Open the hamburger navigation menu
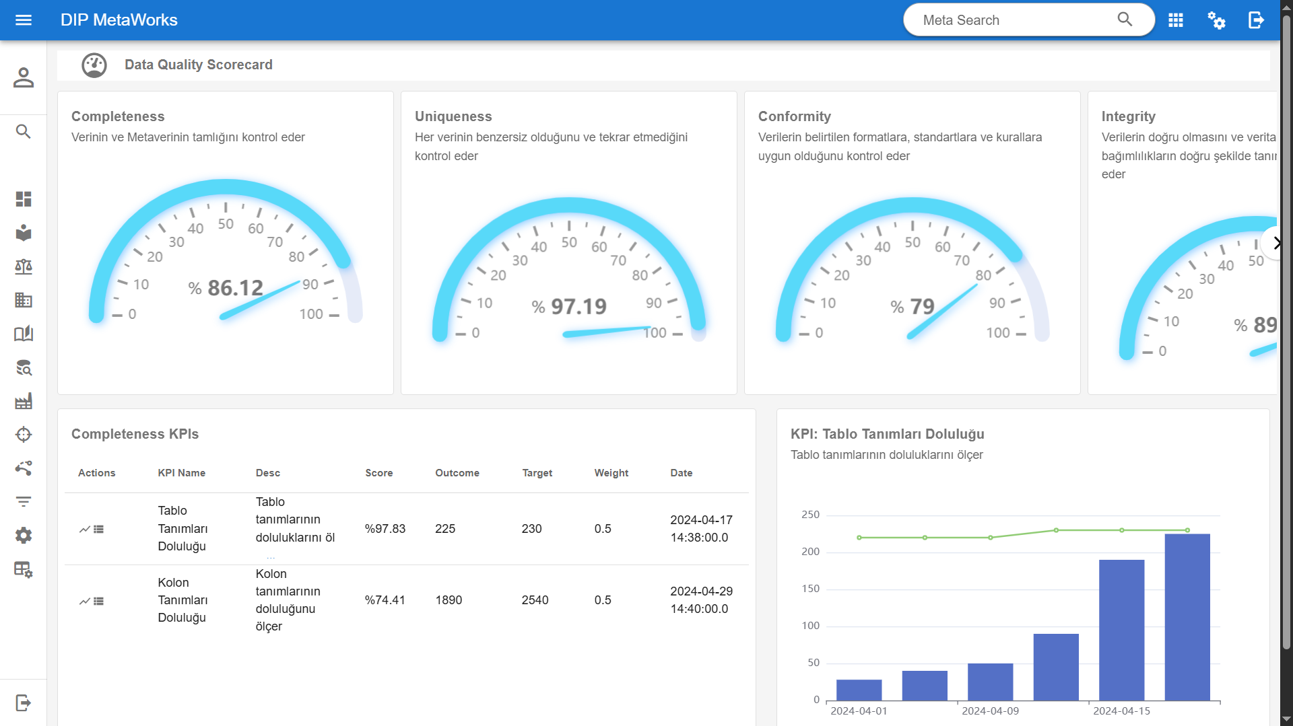 tap(24, 20)
